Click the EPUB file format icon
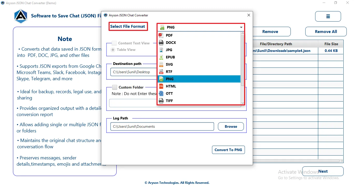The image size is (354, 189). point(161,57)
